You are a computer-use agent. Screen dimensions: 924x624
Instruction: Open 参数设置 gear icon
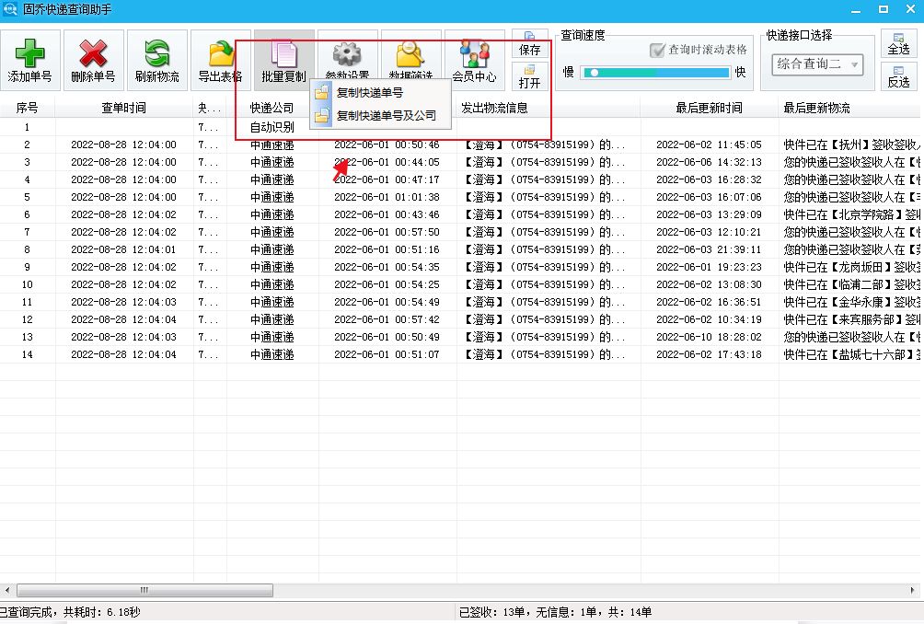coord(347,55)
